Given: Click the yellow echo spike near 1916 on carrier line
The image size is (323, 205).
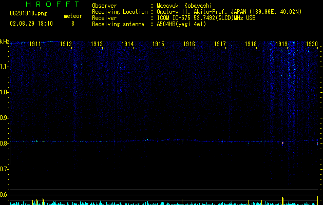Looking at the screenshot, I should (x=182, y=141).
